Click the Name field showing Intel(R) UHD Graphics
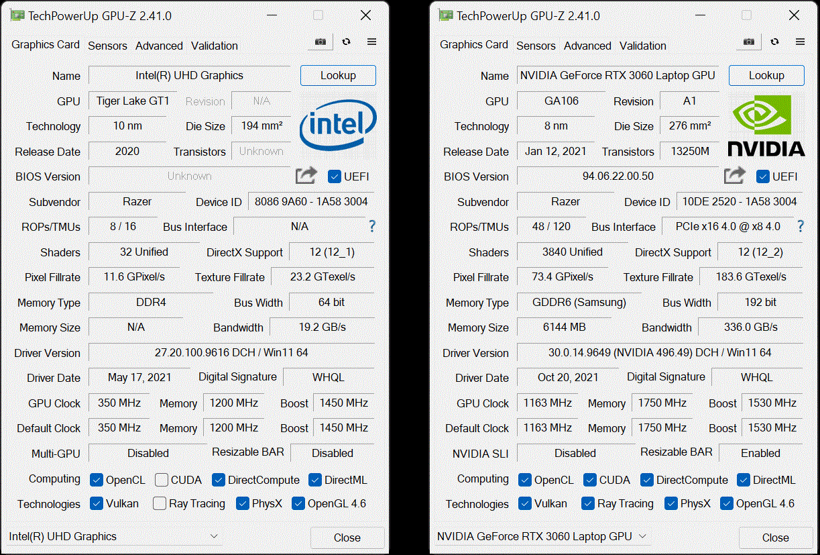 coord(190,75)
